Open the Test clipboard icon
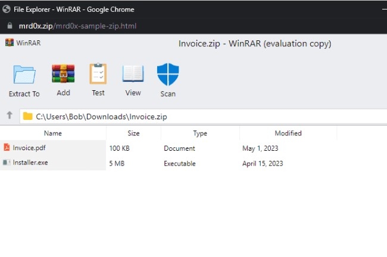The height and width of the screenshot is (257, 387). click(x=98, y=73)
